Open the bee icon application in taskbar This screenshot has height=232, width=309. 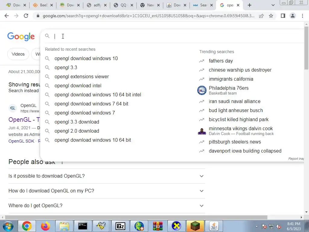tap(101, 226)
